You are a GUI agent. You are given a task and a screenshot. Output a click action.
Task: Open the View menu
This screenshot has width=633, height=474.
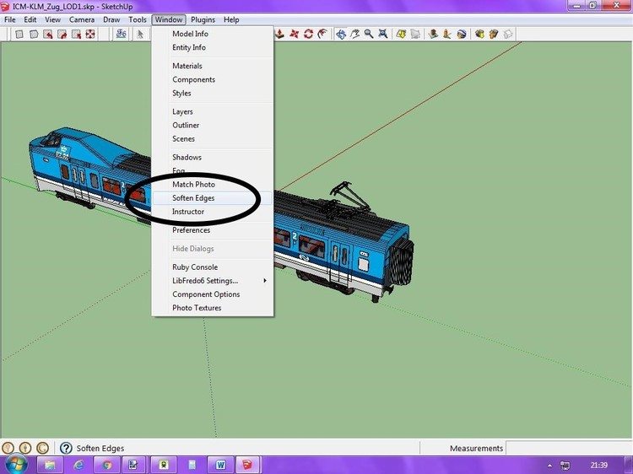pyautogui.click(x=52, y=19)
